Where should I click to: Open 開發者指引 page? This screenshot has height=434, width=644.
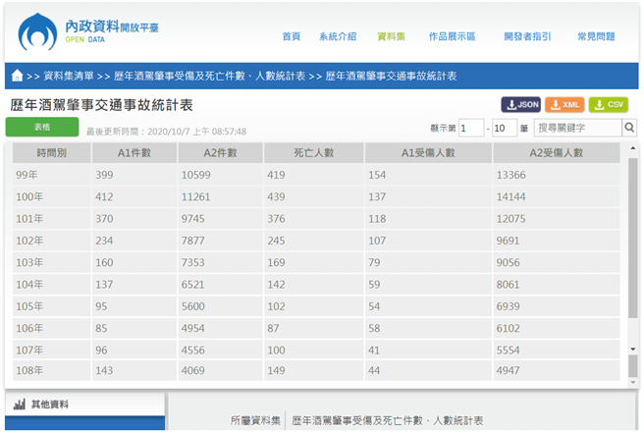(527, 37)
